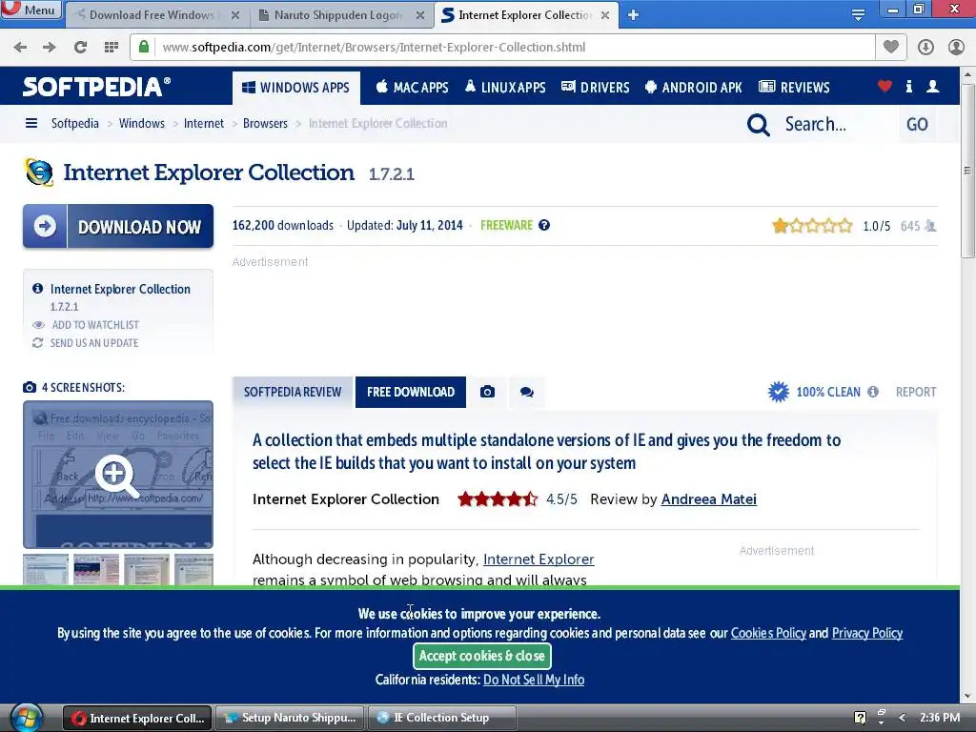This screenshot has width=976, height=732.
Task: Go back with the browser back arrow
Action: point(20,48)
